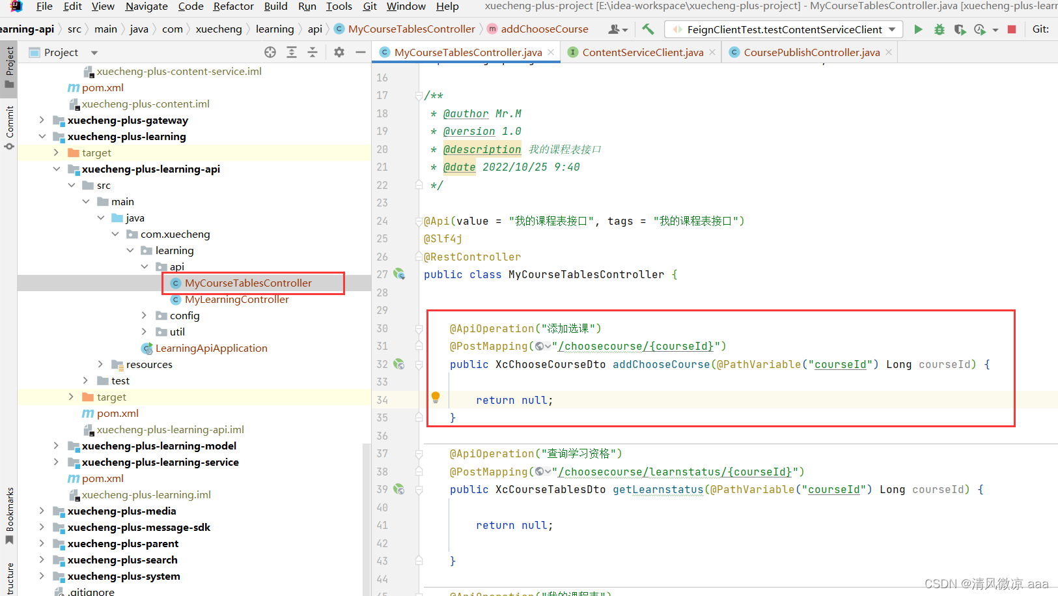Select MyLearningController in project tree
The image size is (1058, 596).
(236, 299)
